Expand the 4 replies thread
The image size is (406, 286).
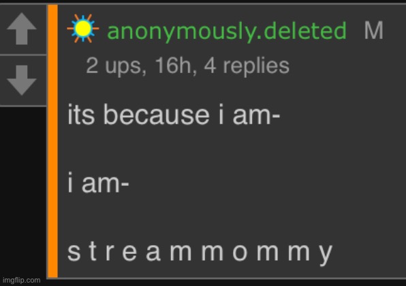click(x=247, y=66)
